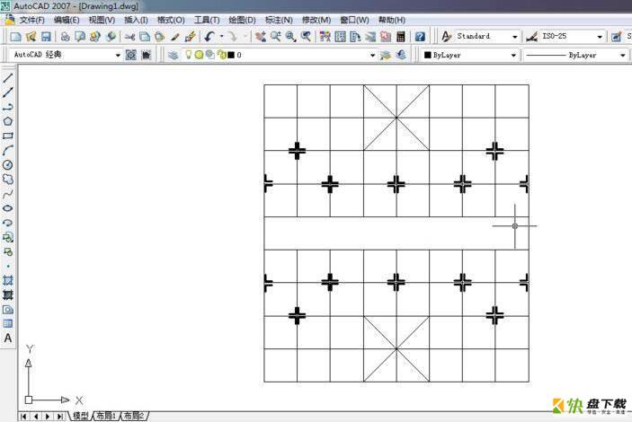This screenshot has height=422, width=632.
Task: Select the Spline tool
Action: [8, 195]
